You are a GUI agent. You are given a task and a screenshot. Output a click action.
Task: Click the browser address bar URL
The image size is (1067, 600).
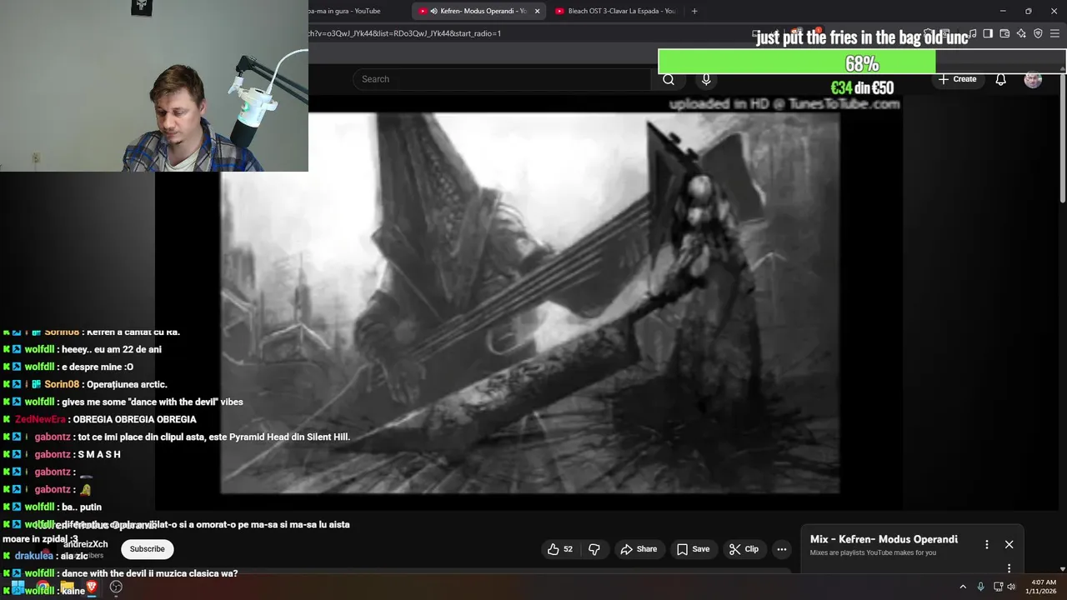[404, 33]
